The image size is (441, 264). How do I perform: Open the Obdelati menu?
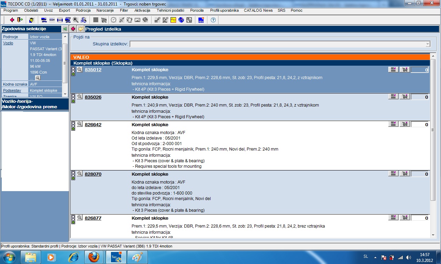(31, 10)
